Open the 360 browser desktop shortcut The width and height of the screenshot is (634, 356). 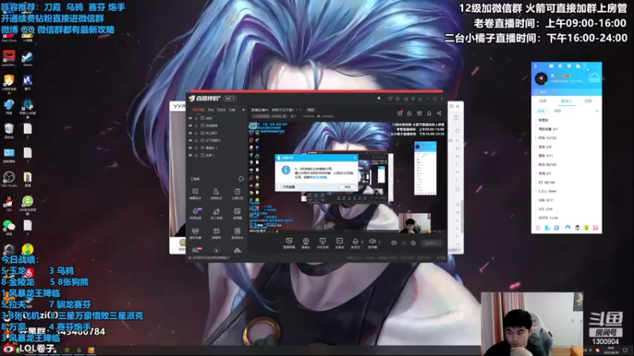[x=28, y=203]
